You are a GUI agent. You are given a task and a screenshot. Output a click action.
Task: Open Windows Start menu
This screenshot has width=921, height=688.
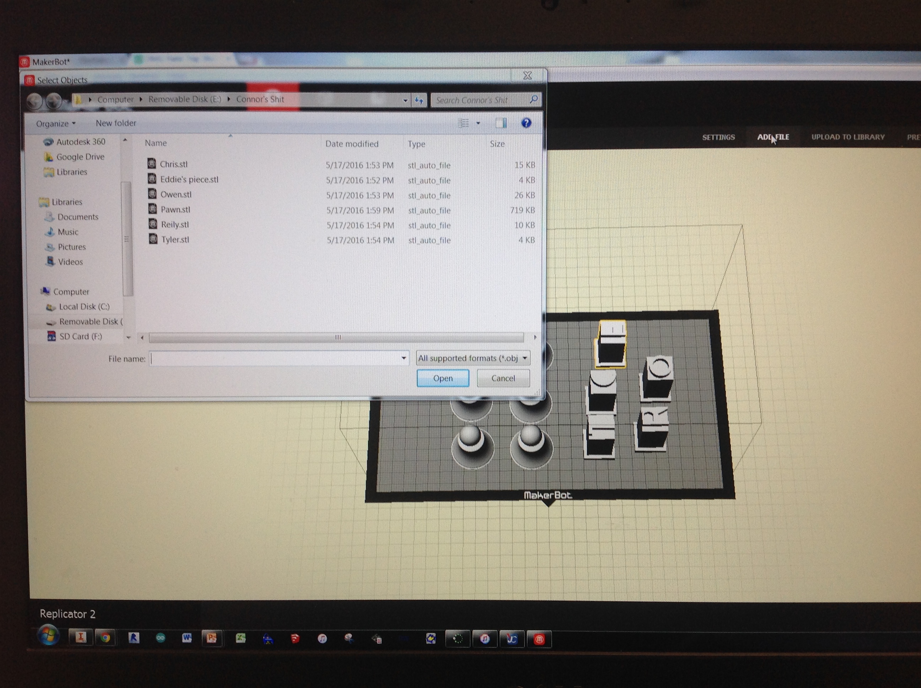coord(48,635)
